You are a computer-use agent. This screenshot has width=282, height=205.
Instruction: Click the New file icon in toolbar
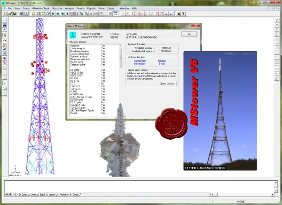(x=5, y=14)
